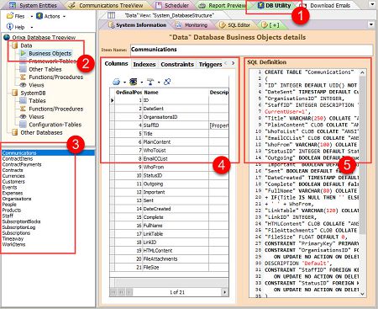
Task: Open the Actions dropdown arrow
Action: (x=64, y=17)
